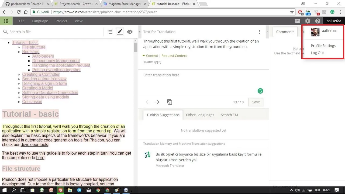Image resolution: width=345 pixels, height=194 pixels.
Task: Click the preview pane vertical scrollbar
Action: 136,47
